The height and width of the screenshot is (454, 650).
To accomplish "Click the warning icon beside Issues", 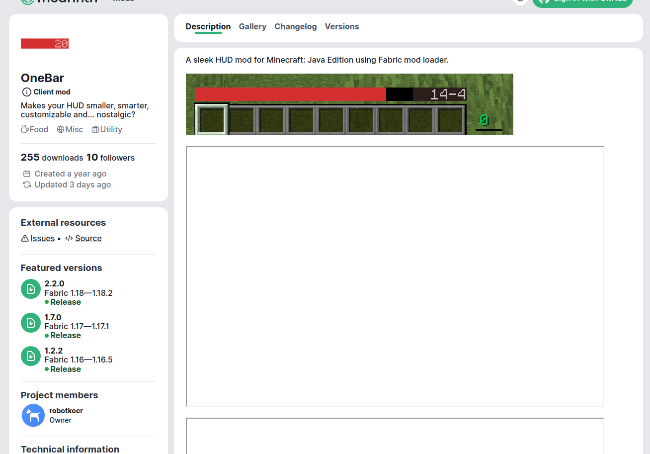I will coord(24,238).
